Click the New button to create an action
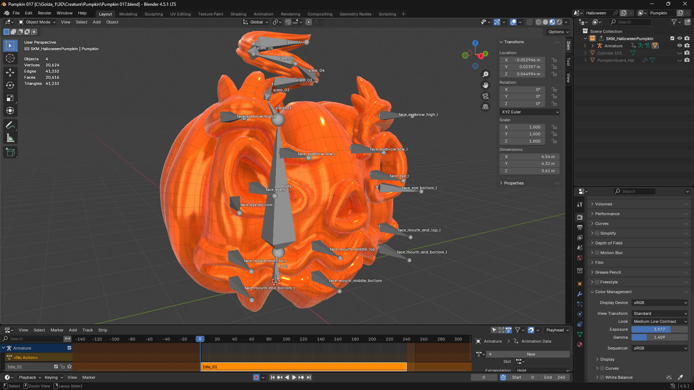 531,354
